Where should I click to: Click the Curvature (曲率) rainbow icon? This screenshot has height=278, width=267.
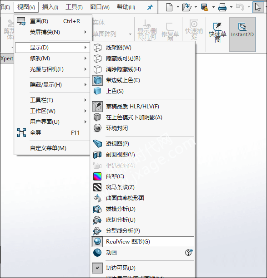[x=97, y=176]
